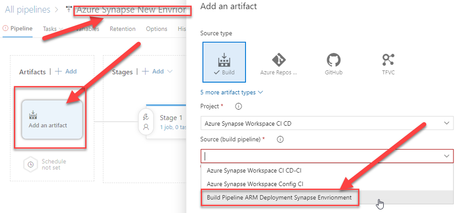Click Add next to Artifacts
458x213 pixels.
coord(66,72)
